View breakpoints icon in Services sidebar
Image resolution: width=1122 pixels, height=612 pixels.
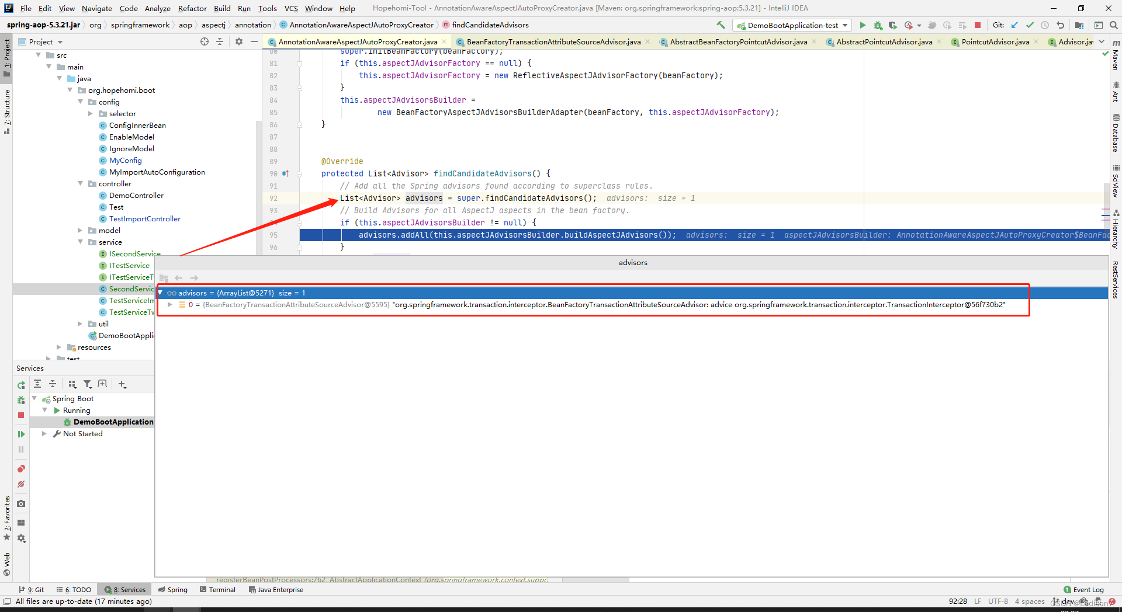(x=21, y=469)
